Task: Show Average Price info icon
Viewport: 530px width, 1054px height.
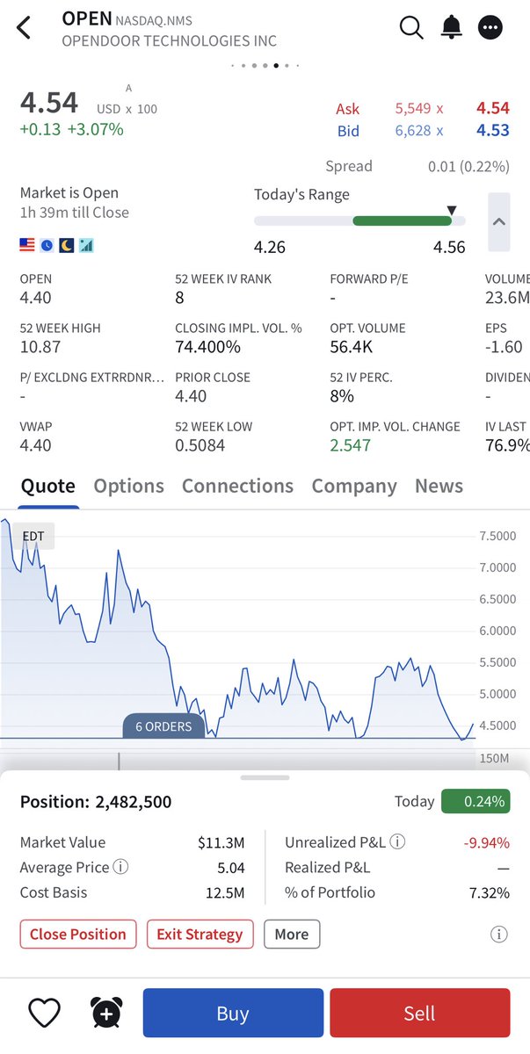Action: coord(121,867)
